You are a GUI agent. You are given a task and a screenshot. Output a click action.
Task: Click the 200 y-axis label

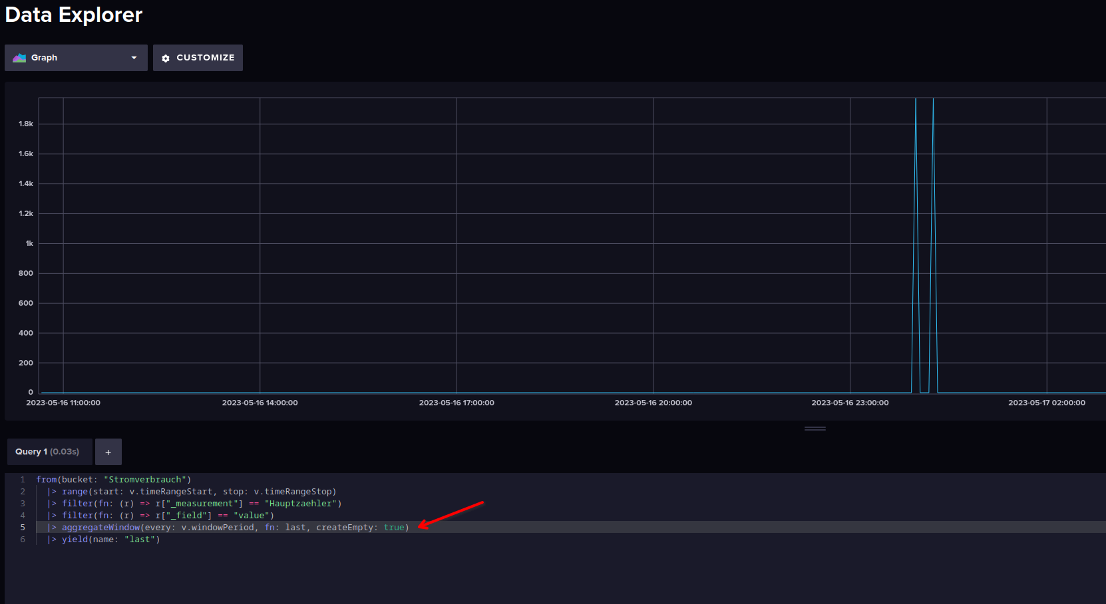pyautogui.click(x=26, y=363)
